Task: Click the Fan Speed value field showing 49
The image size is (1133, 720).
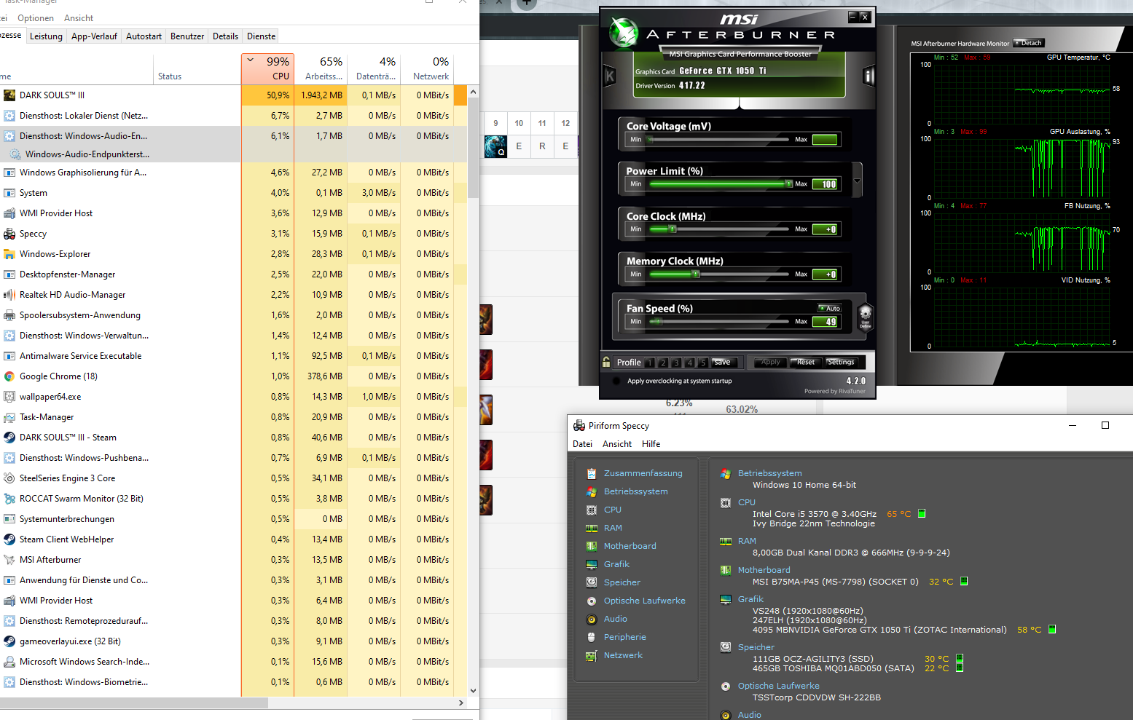Action: tap(826, 322)
